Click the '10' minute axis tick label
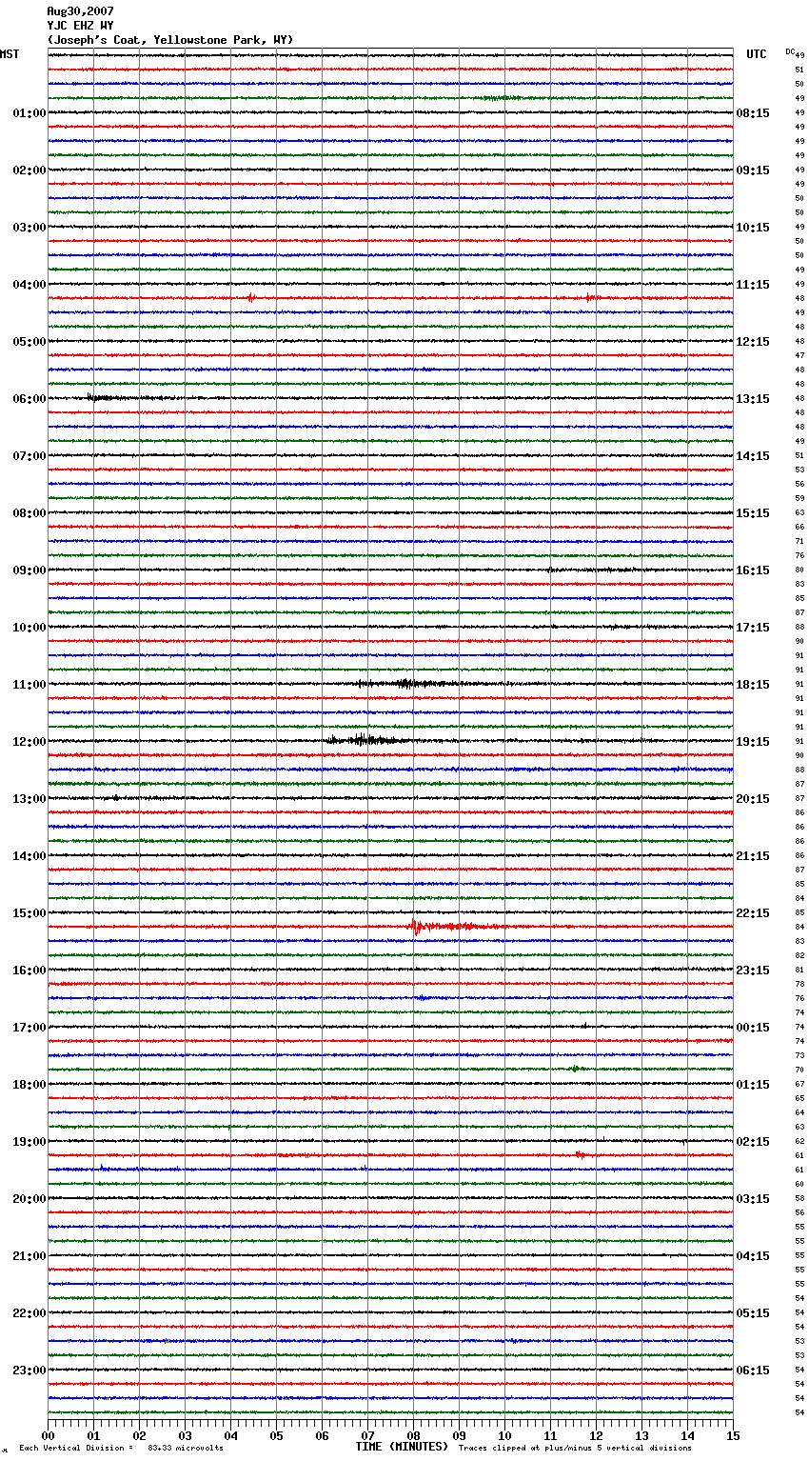This screenshot has width=809, height=1461. point(504,1435)
